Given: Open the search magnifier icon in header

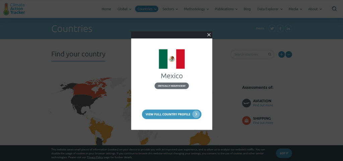Looking at the screenshot, I should 334,9.
